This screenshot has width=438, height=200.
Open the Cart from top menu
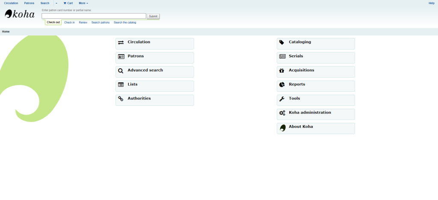(x=68, y=3)
